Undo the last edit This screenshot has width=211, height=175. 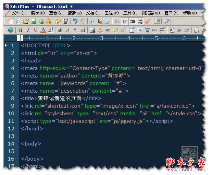[75, 21]
